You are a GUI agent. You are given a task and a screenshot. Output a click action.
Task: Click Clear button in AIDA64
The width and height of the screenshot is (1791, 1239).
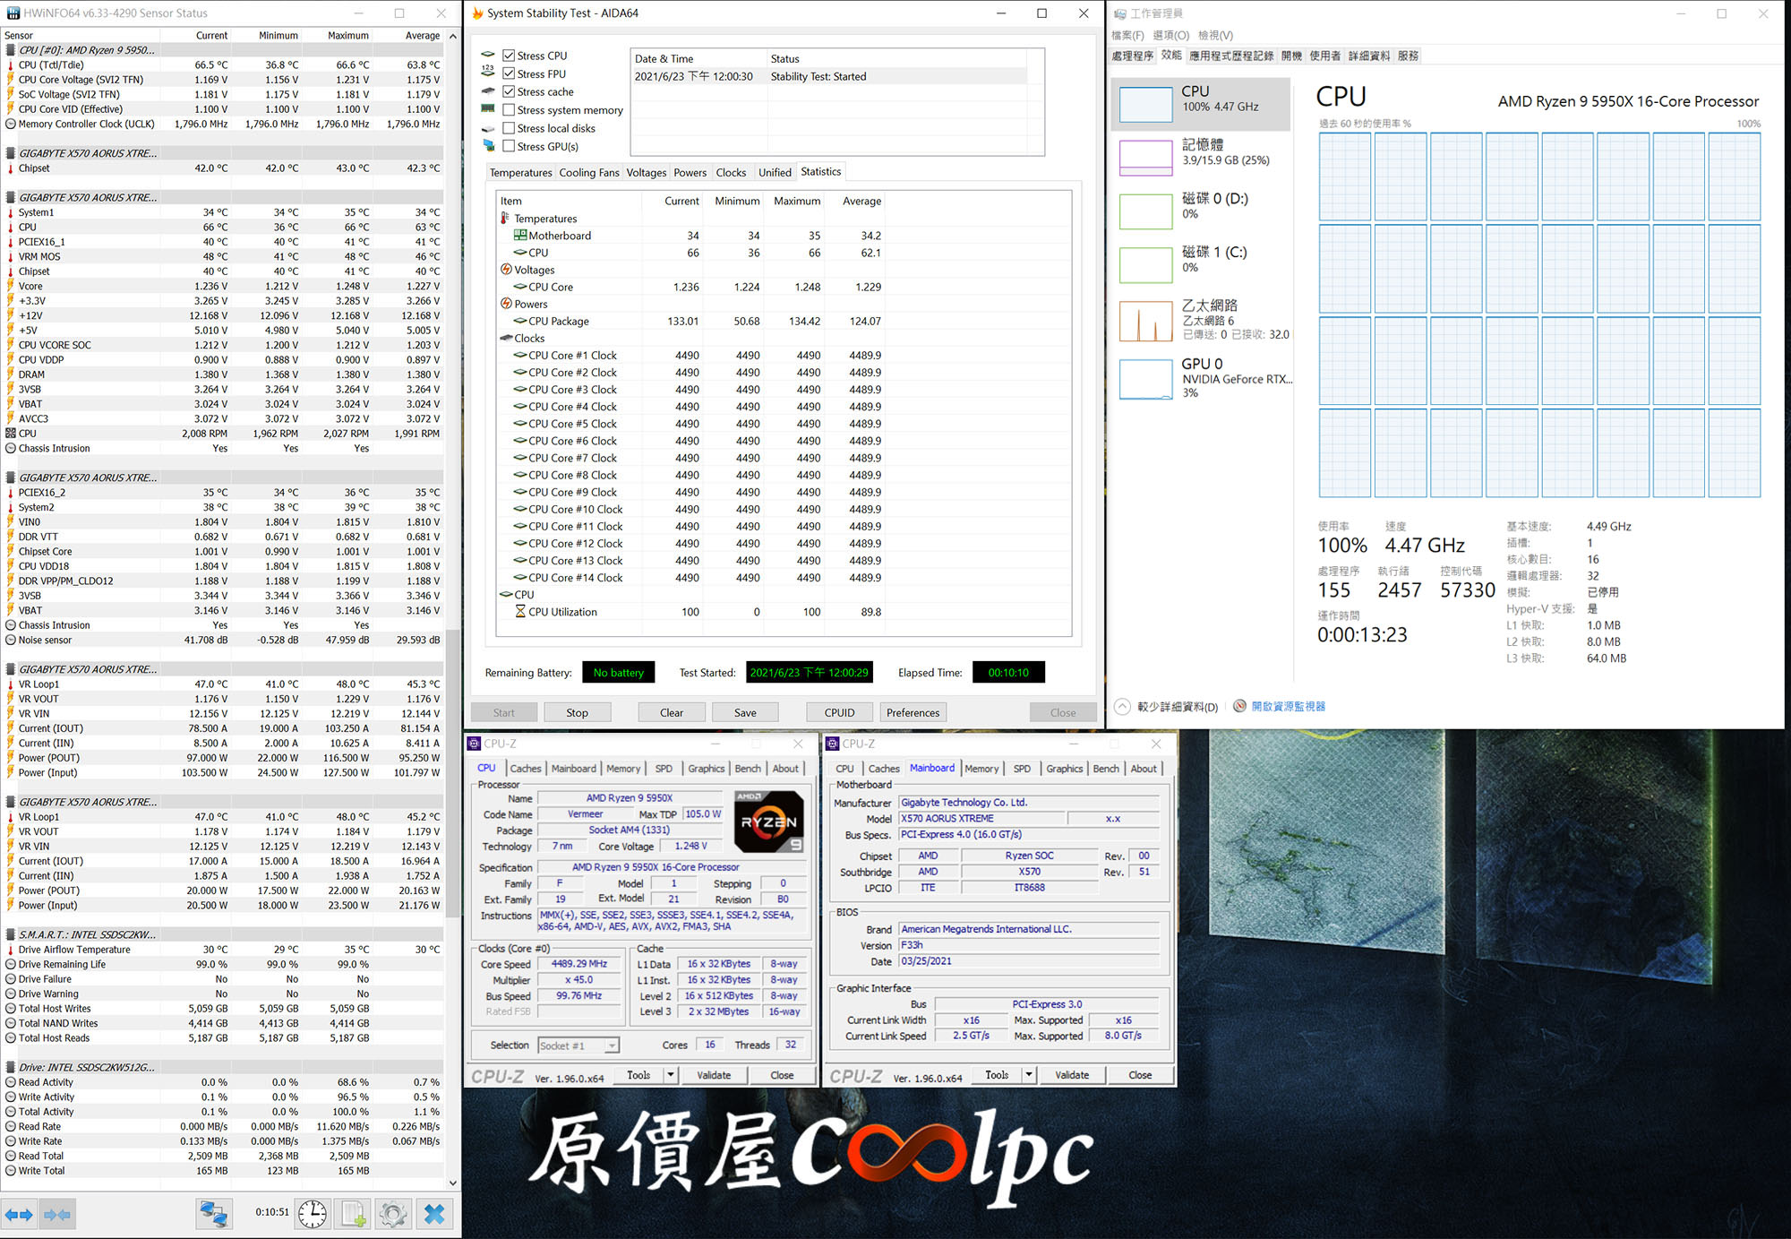click(672, 712)
